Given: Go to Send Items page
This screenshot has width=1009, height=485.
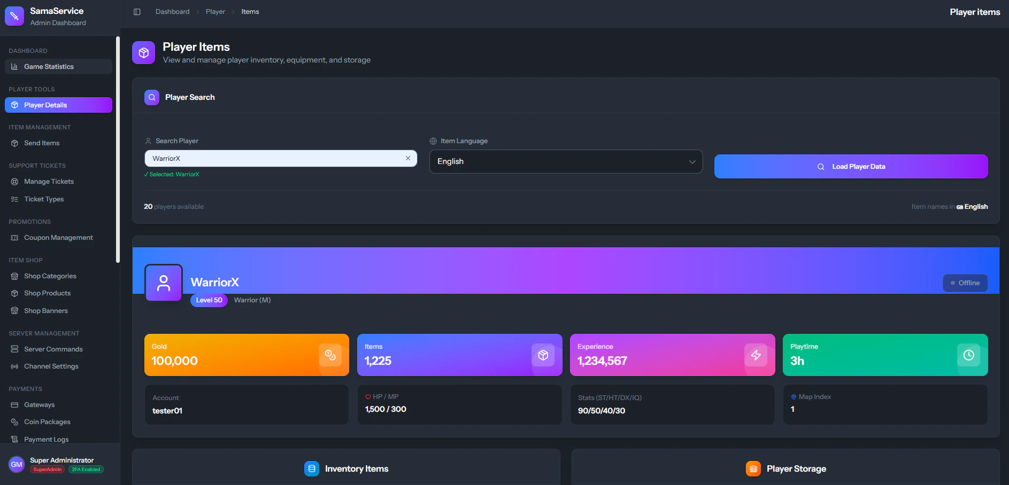Looking at the screenshot, I should click(58, 143).
